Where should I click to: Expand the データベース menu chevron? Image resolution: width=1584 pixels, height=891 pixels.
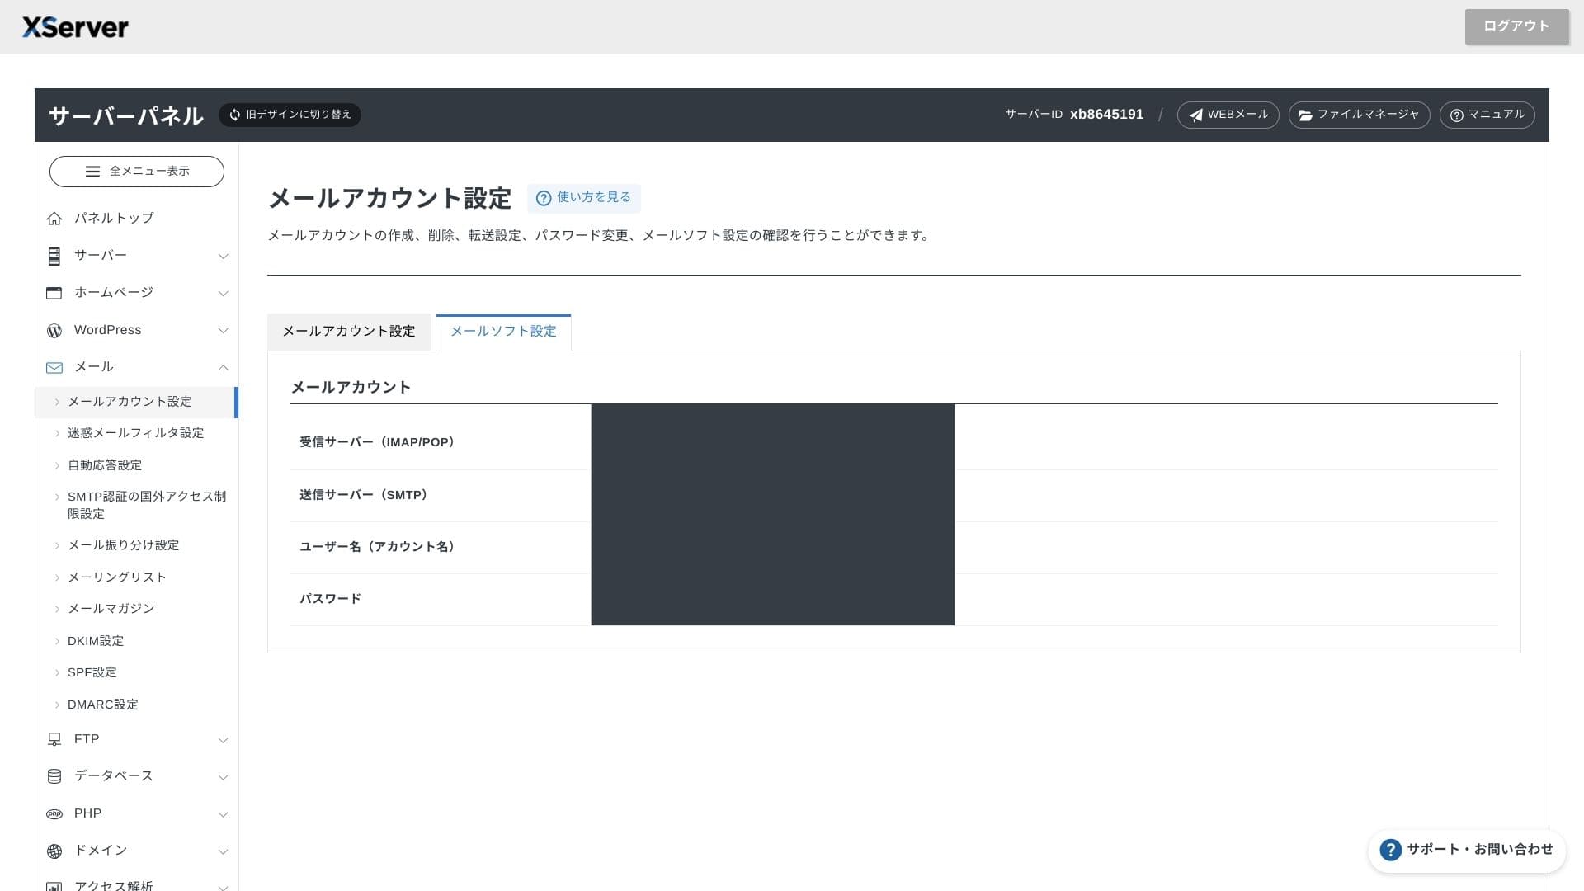(x=223, y=777)
